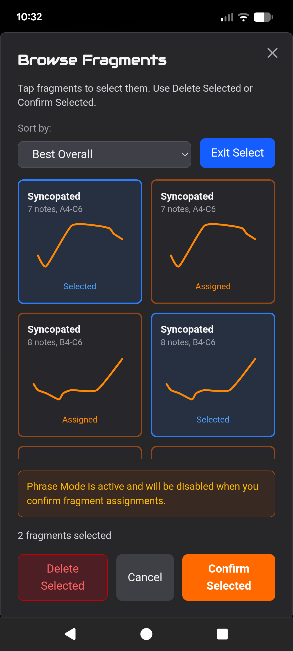The width and height of the screenshot is (293, 651).
Task: Tap the Android back navigation icon
Action: (70, 634)
